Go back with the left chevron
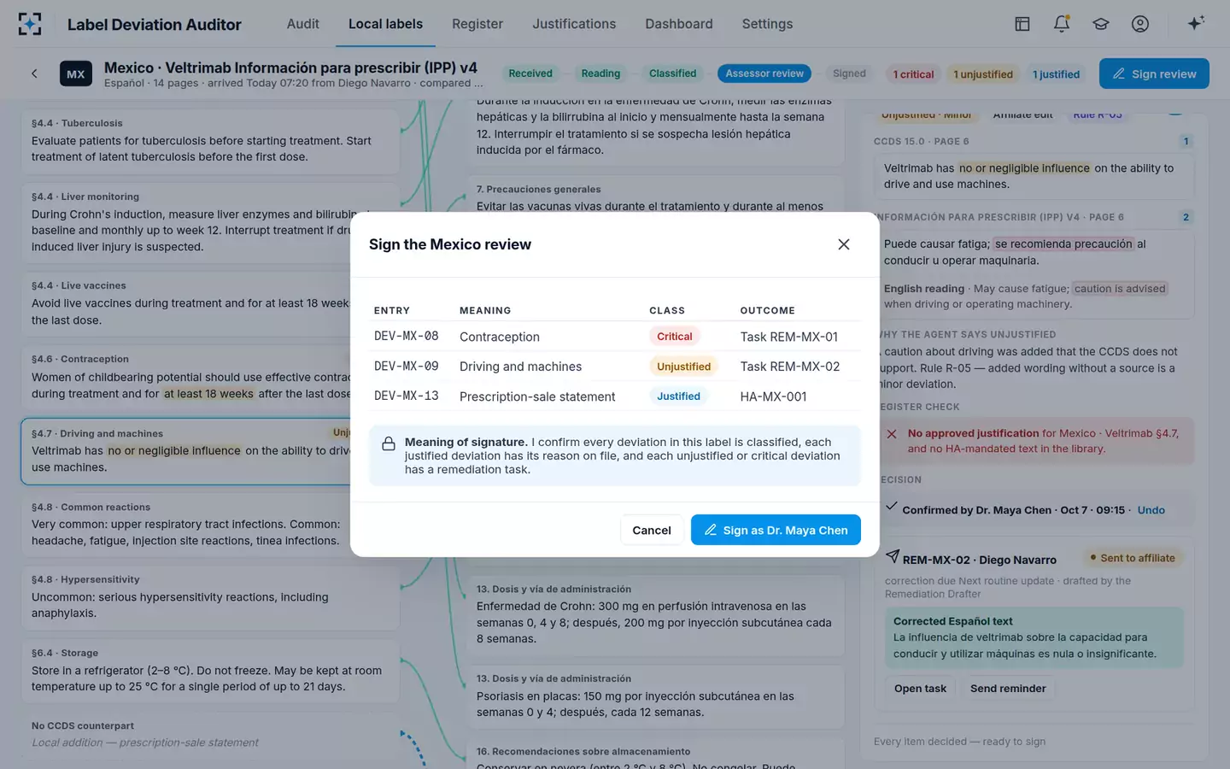This screenshot has height=769, width=1230. coord(35,73)
